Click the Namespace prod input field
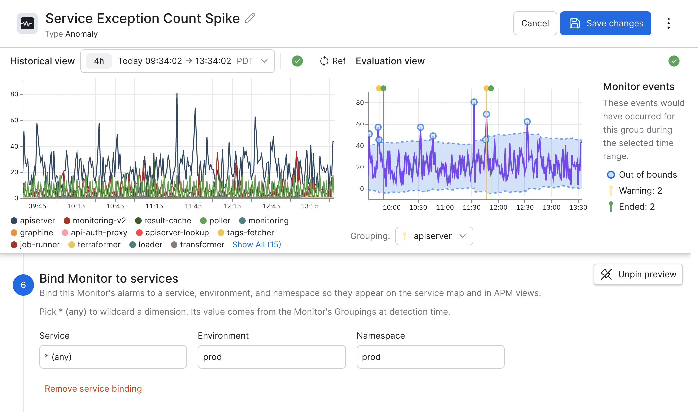Screen dimensions: 698x412 tap(430, 357)
